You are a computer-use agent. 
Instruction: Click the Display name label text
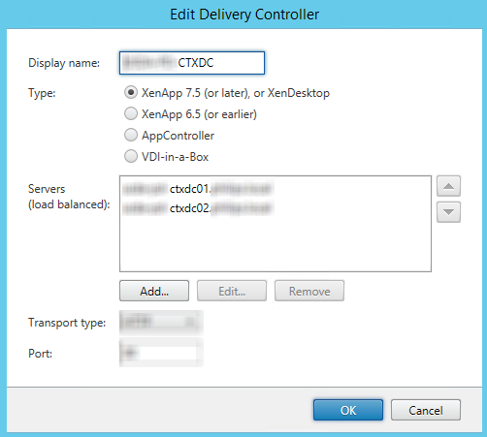point(64,63)
